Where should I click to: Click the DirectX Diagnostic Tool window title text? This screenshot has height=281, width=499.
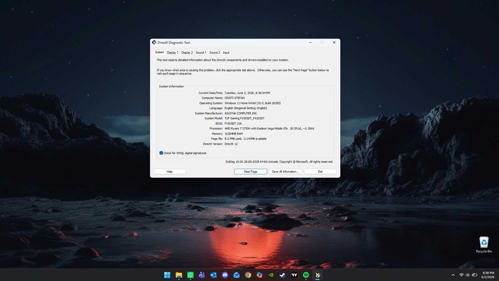pyautogui.click(x=174, y=42)
